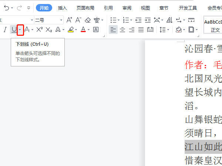Select align right paragraph alignment
Viewport: 222px width, 166px height.
(x=132, y=30)
